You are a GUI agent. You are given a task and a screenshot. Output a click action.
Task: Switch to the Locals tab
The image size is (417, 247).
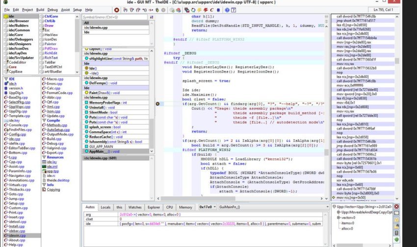(x=105, y=207)
